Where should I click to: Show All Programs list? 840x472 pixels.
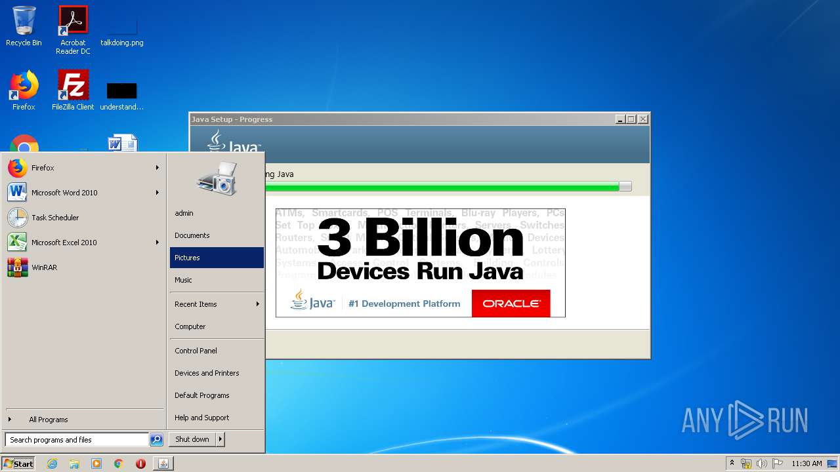83,420
